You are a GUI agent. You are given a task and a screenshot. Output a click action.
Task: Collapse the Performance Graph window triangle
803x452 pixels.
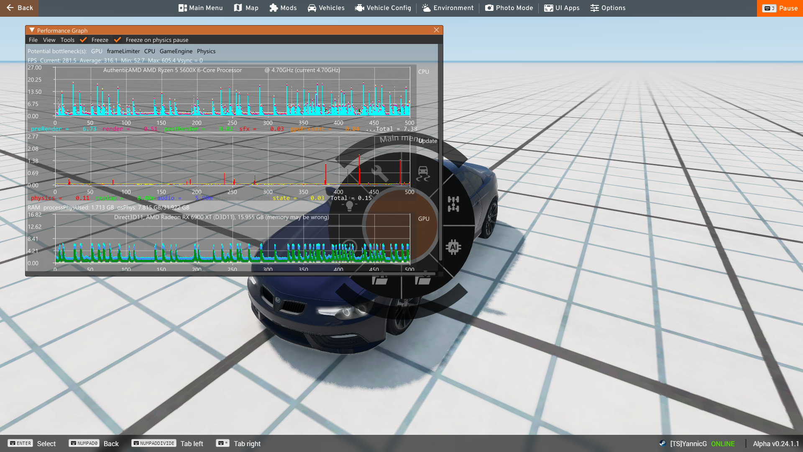[32, 30]
